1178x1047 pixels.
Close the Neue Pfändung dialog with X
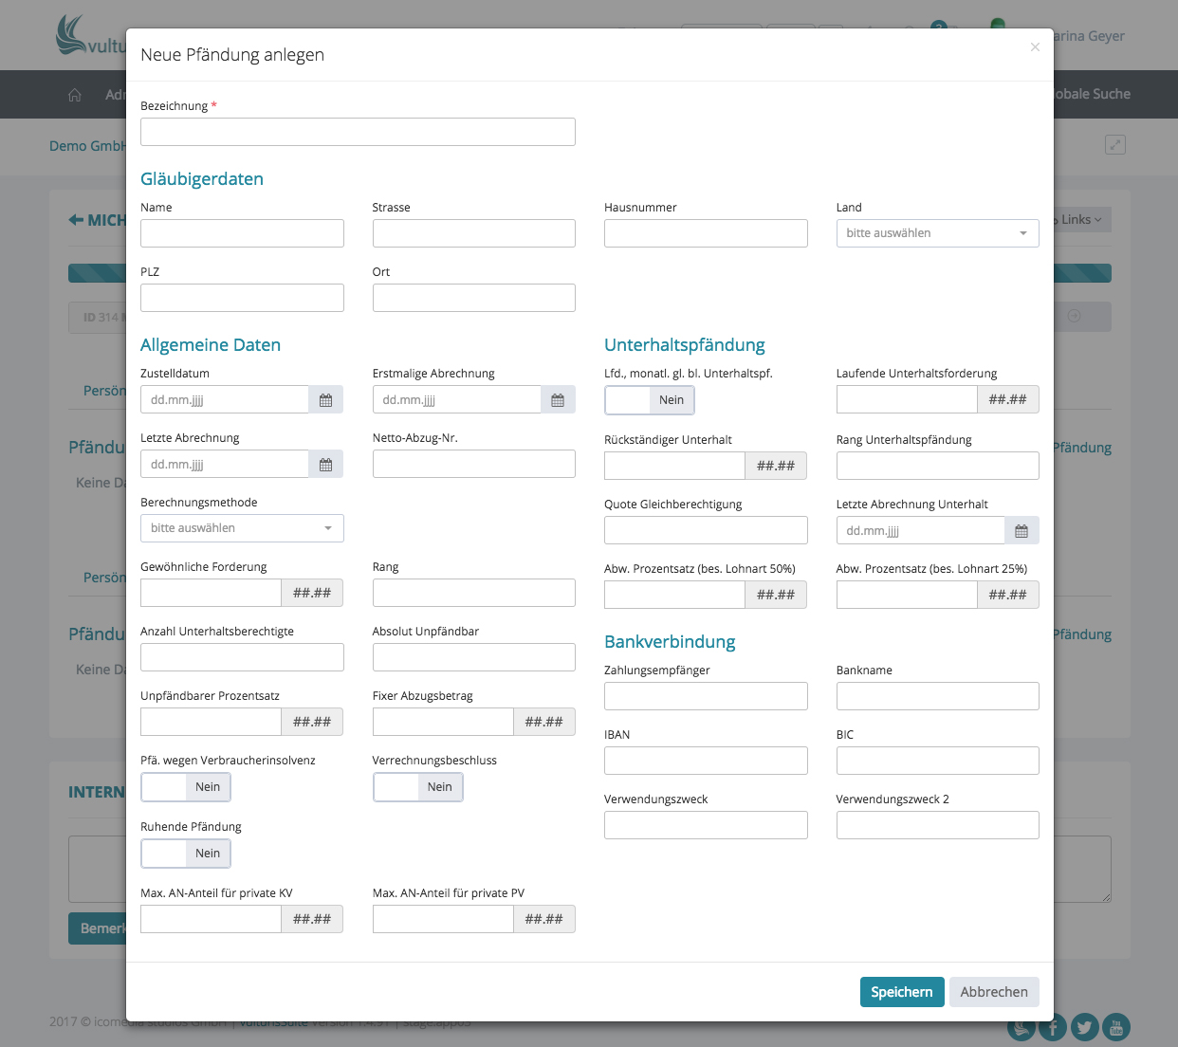pos(1035,47)
